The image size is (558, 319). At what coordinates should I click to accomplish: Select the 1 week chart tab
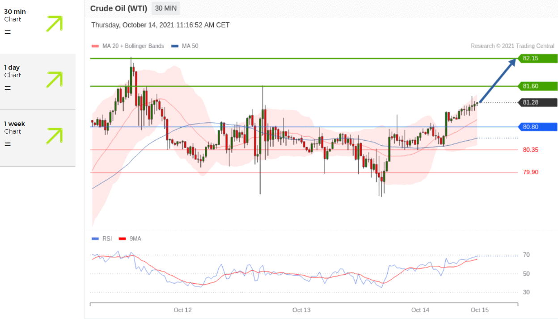pyautogui.click(x=38, y=138)
